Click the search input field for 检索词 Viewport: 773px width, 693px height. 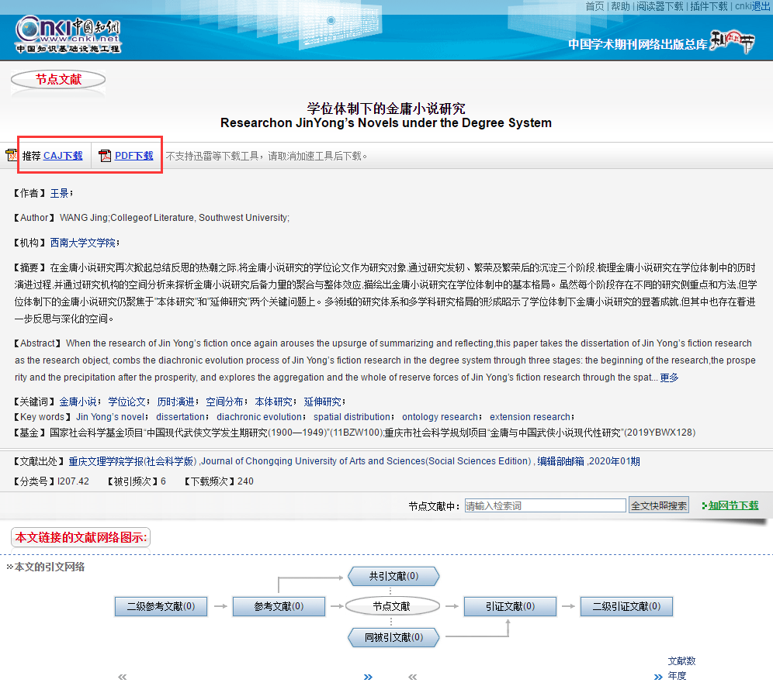click(546, 505)
